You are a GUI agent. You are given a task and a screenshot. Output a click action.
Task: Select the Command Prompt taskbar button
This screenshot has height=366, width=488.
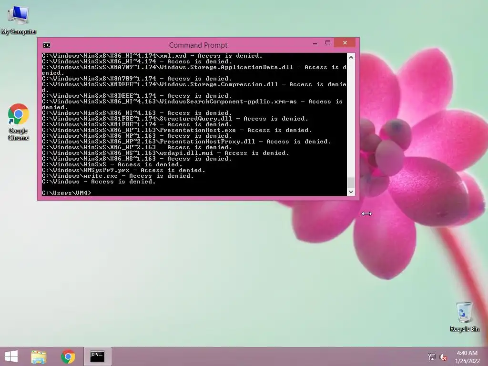97,356
